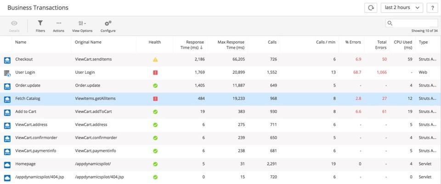Image resolution: width=441 pixels, height=184 pixels.
Task: Click the Homepage transaction type icon
Action: [x=7, y=164]
